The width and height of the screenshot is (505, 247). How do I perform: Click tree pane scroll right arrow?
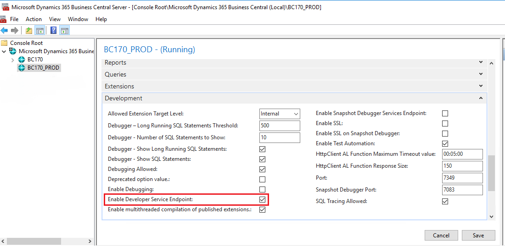[x=90, y=241]
